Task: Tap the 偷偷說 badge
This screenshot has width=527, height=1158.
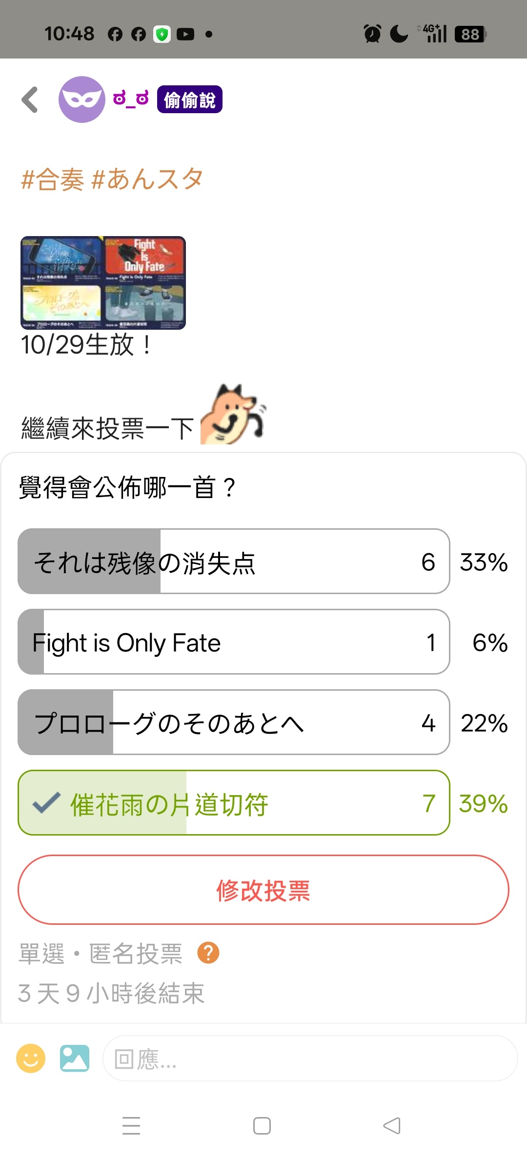Action: tap(189, 100)
